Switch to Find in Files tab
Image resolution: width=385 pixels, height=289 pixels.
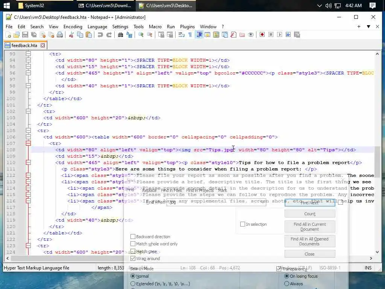point(171,190)
